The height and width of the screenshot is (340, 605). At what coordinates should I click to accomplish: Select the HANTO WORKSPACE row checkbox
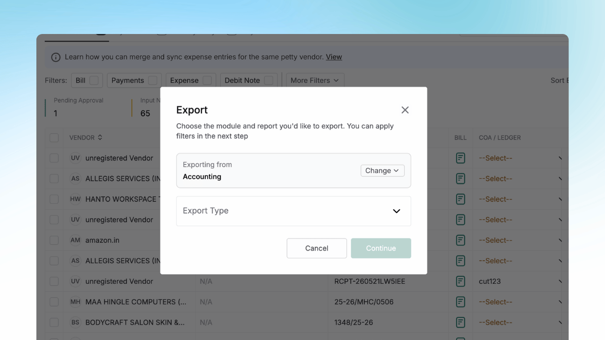[54, 199]
